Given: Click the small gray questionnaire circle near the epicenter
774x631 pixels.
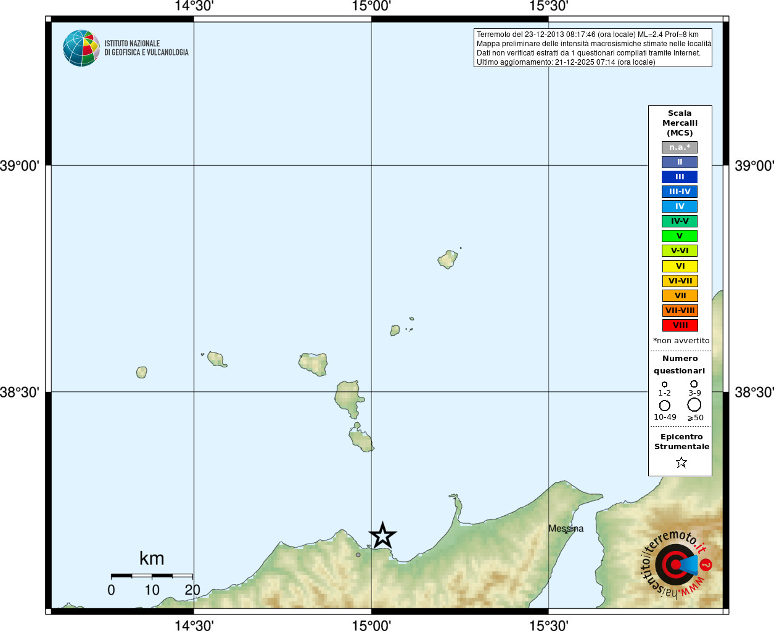Looking at the screenshot, I should (x=358, y=555).
